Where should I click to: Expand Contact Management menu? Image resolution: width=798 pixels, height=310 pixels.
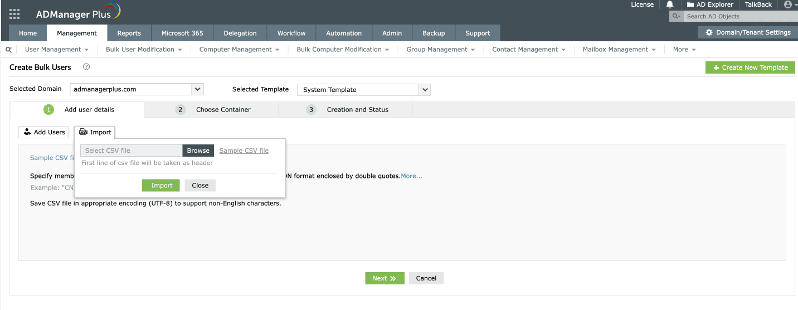(529, 50)
